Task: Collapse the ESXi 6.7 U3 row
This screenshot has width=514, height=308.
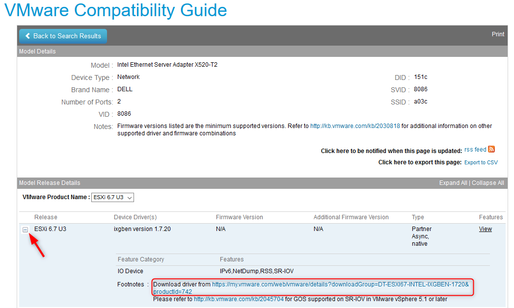Action: click(25, 230)
